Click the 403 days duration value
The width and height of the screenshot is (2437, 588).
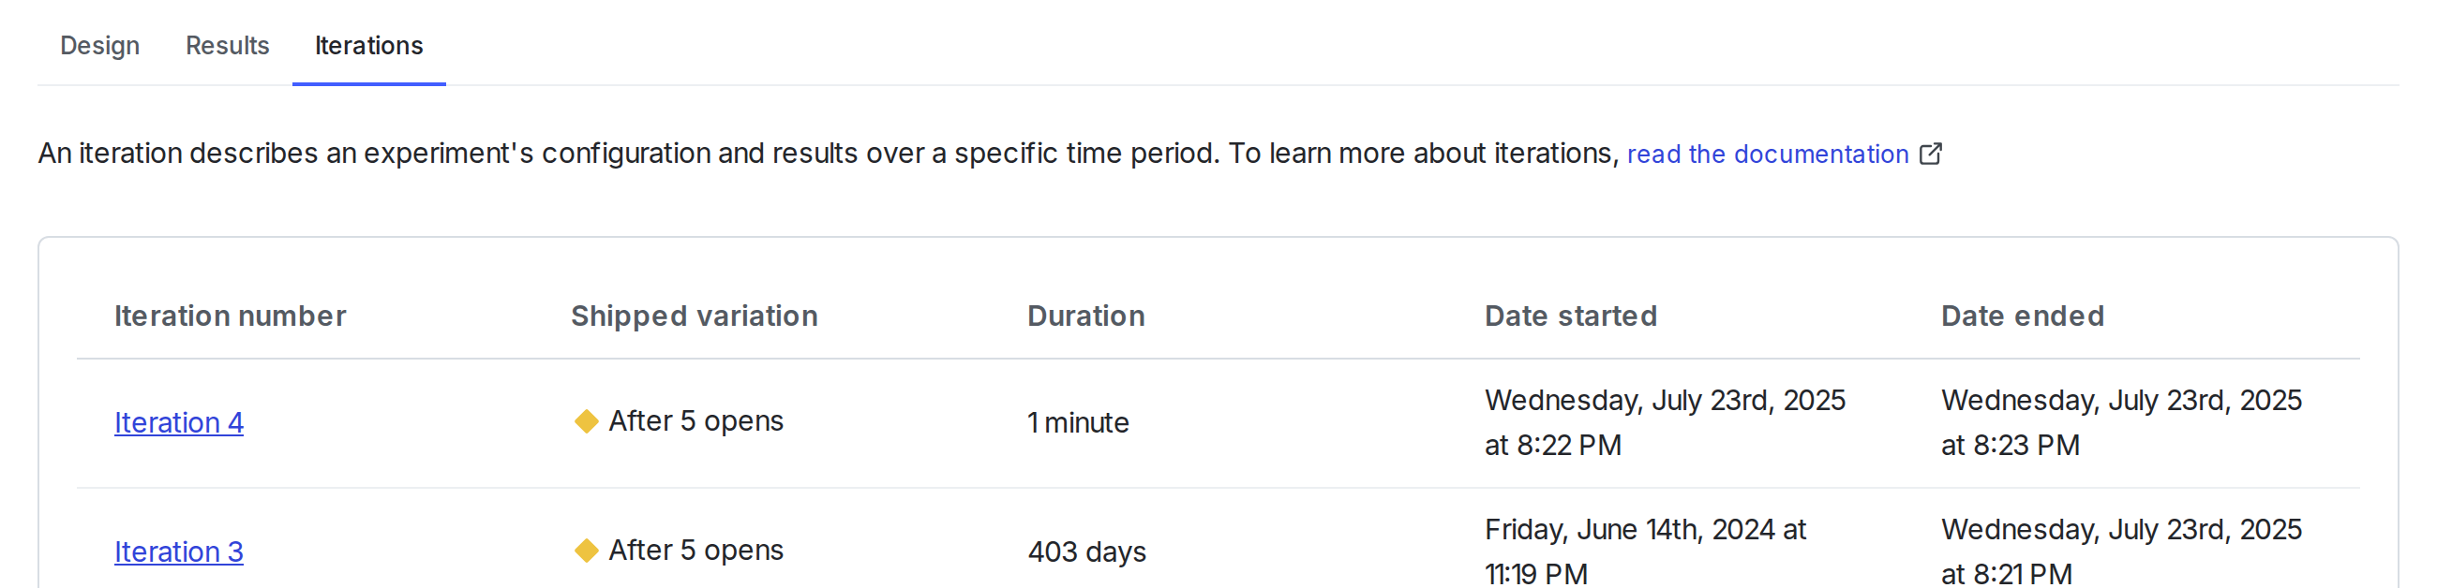(x=1087, y=551)
